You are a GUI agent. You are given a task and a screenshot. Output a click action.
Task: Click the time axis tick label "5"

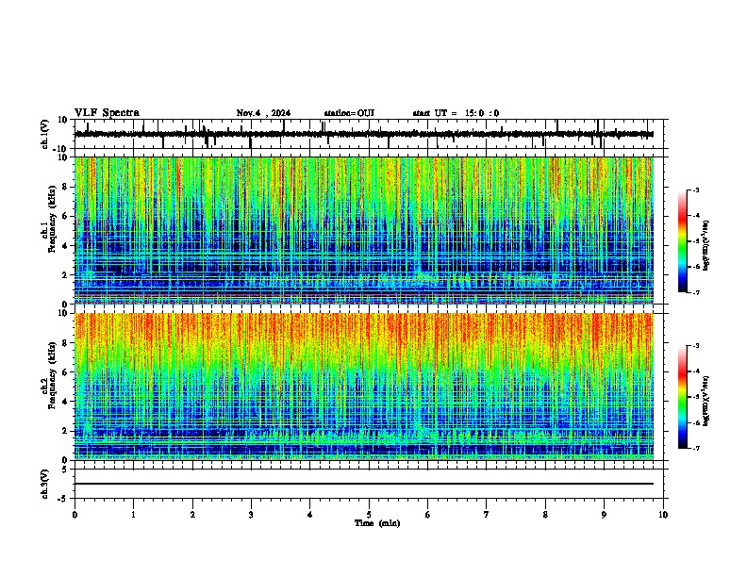pyautogui.click(x=369, y=515)
